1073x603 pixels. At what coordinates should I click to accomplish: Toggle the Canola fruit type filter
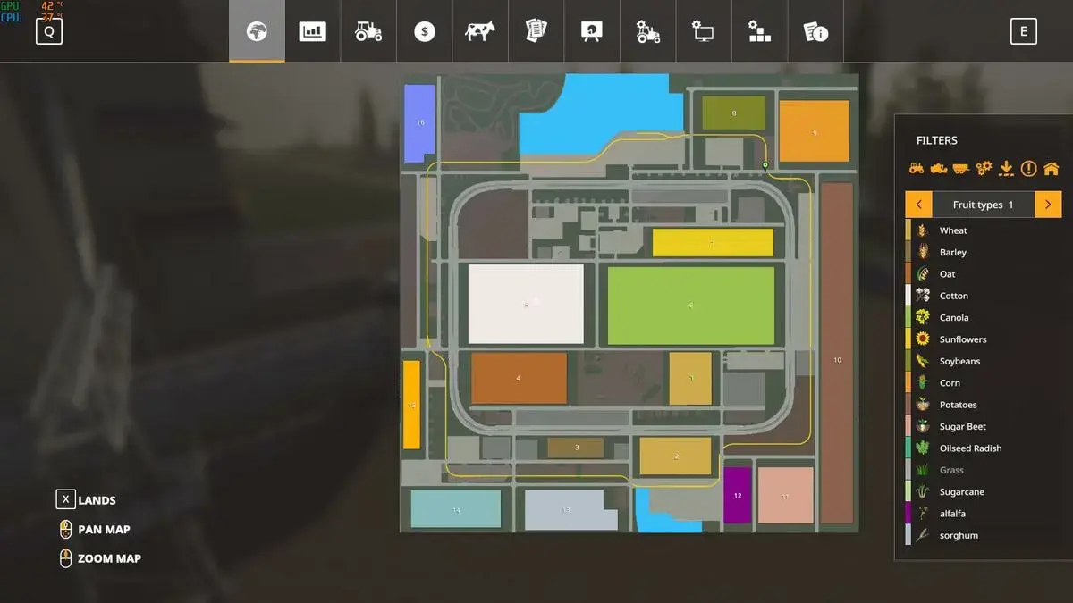click(x=953, y=317)
